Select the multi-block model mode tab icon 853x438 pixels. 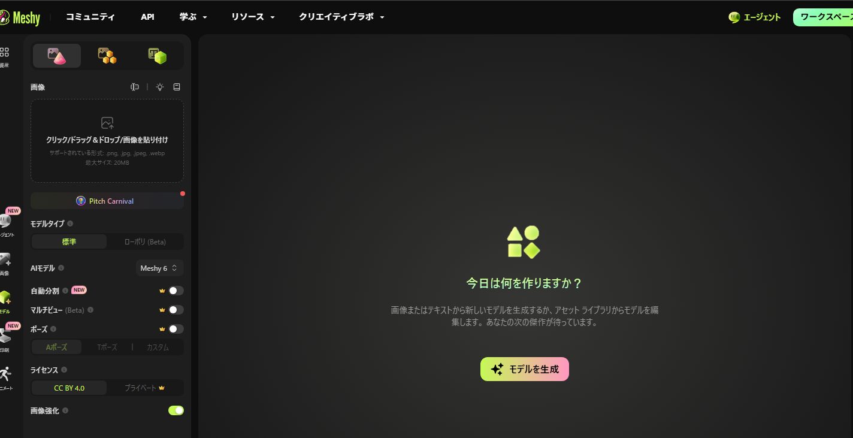(x=107, y=56)
